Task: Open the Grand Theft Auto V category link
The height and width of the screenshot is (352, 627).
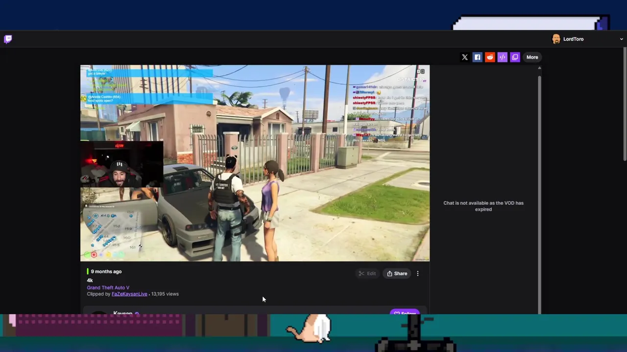Action: coord(108,287)
